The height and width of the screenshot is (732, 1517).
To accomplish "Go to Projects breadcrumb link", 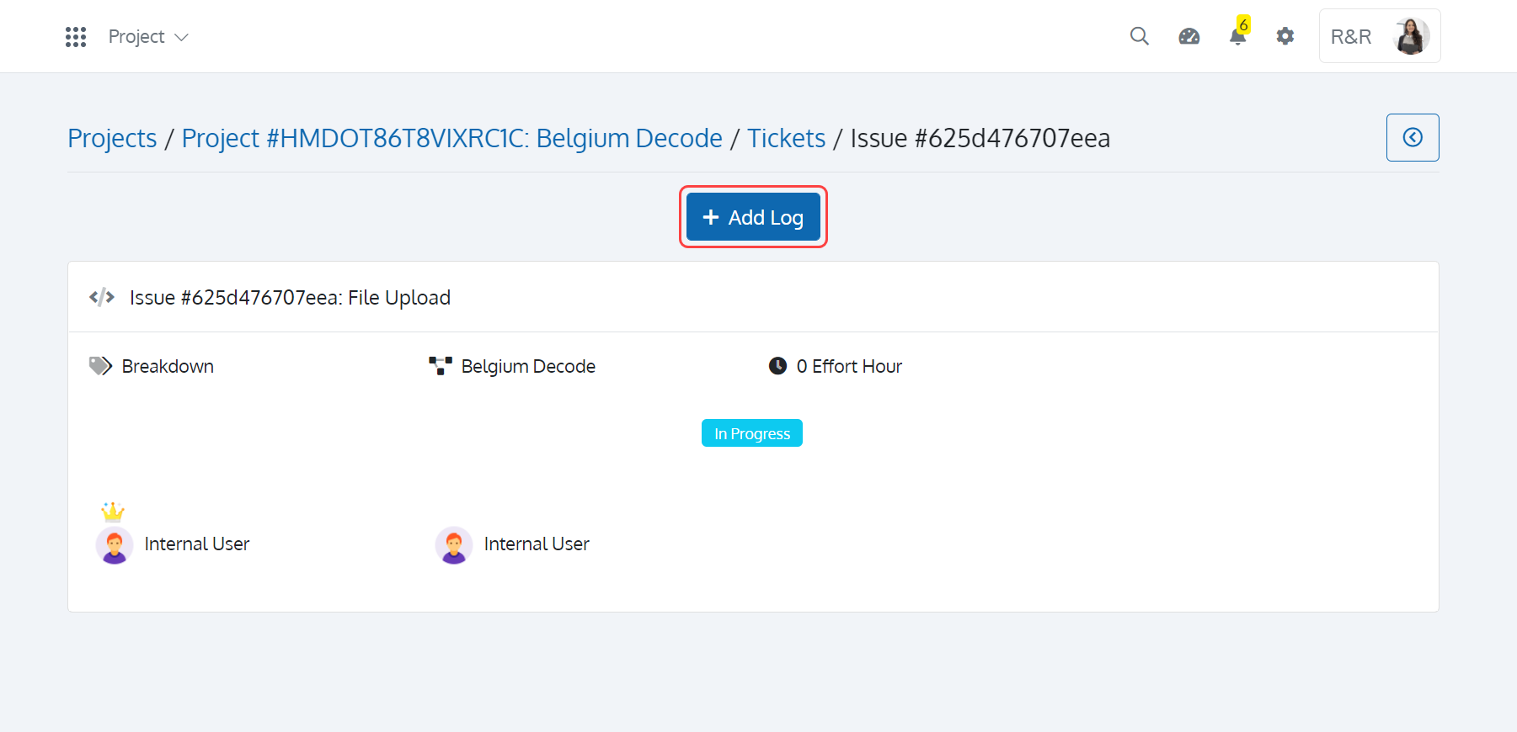I will click(112, 138).
